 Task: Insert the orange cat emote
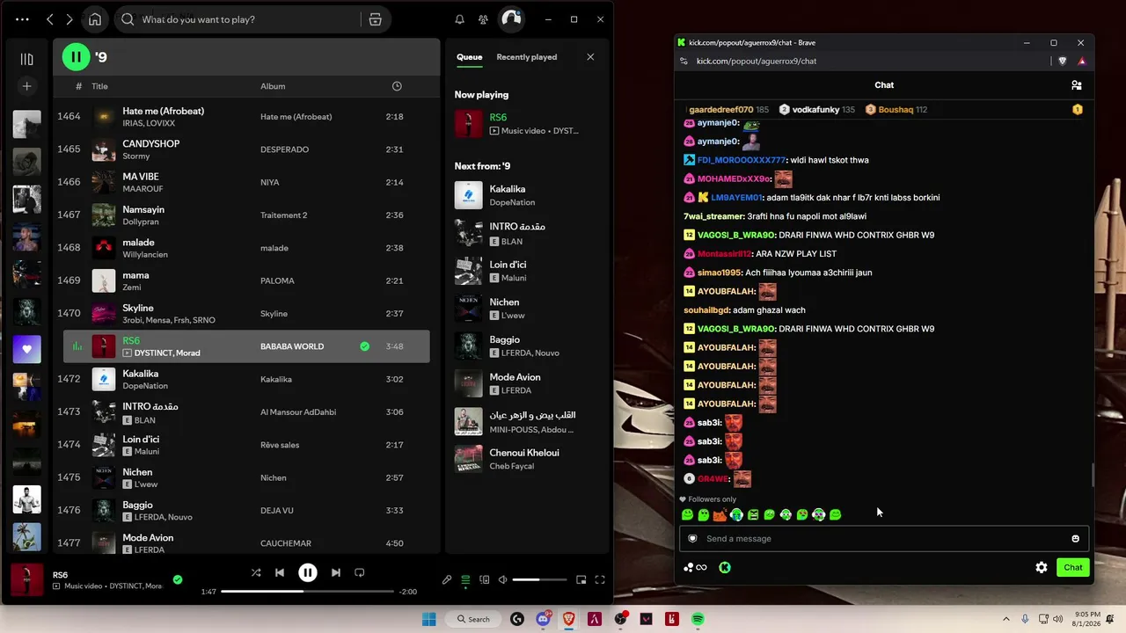pyautogui.click(x=720, y=514)
